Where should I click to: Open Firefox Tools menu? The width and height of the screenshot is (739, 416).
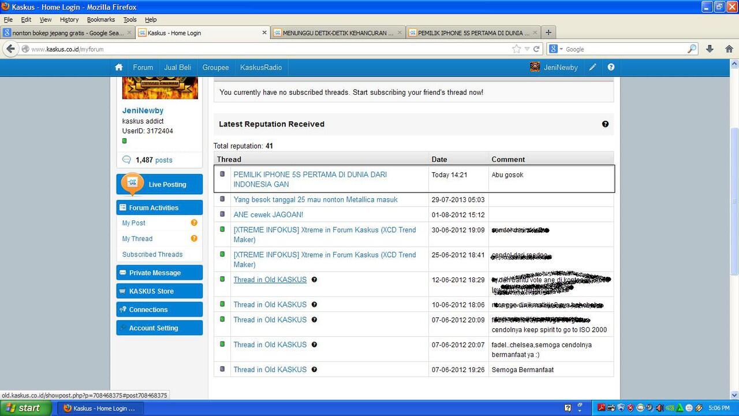tap(130, 20)
